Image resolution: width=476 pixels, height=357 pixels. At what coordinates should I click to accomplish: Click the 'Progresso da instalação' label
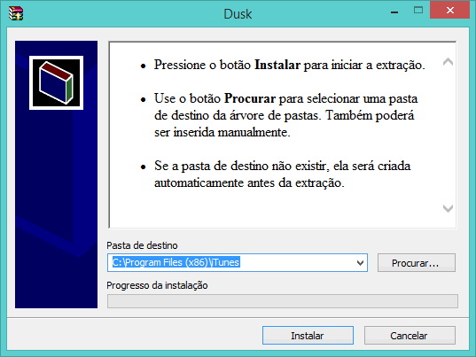click(157, 285)
